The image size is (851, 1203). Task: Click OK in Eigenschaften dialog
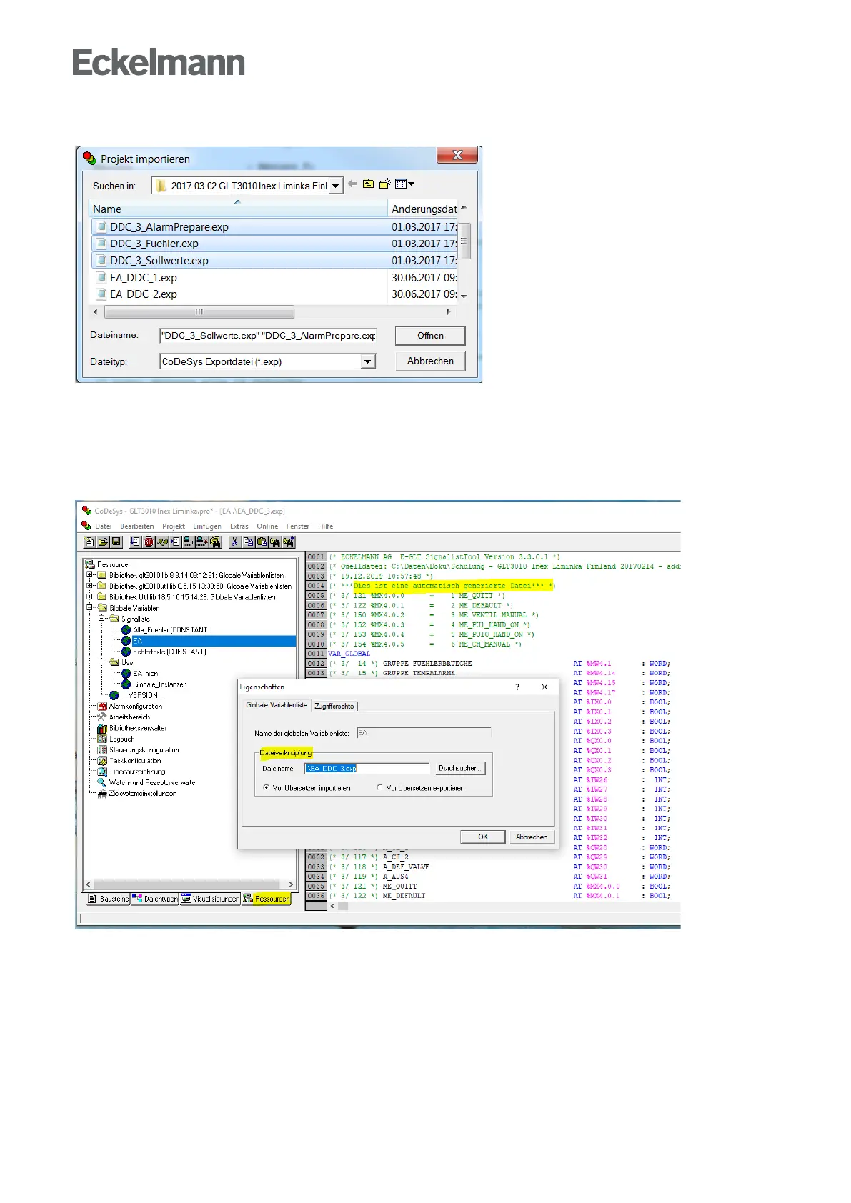[483, 837]
